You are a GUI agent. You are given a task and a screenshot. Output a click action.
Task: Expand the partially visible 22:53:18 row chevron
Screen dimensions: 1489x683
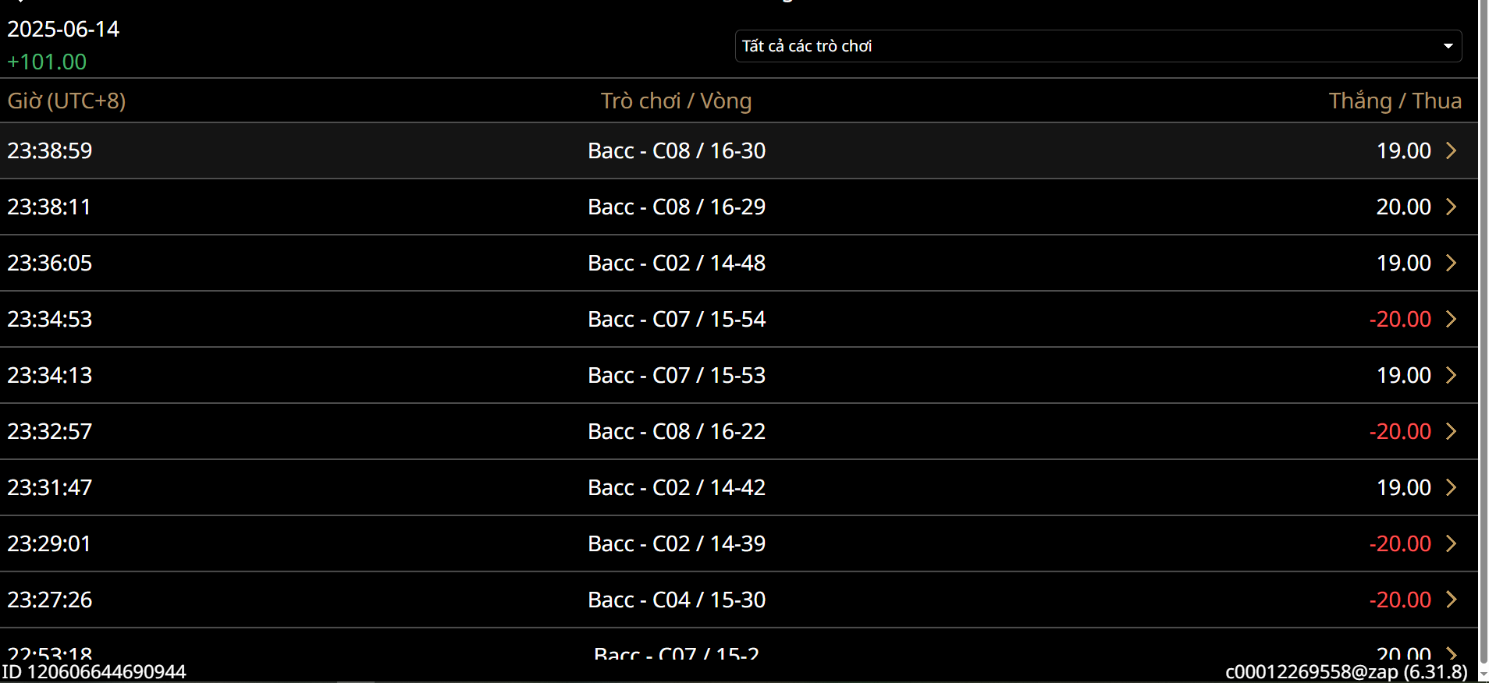click(x=1451, y=653)
